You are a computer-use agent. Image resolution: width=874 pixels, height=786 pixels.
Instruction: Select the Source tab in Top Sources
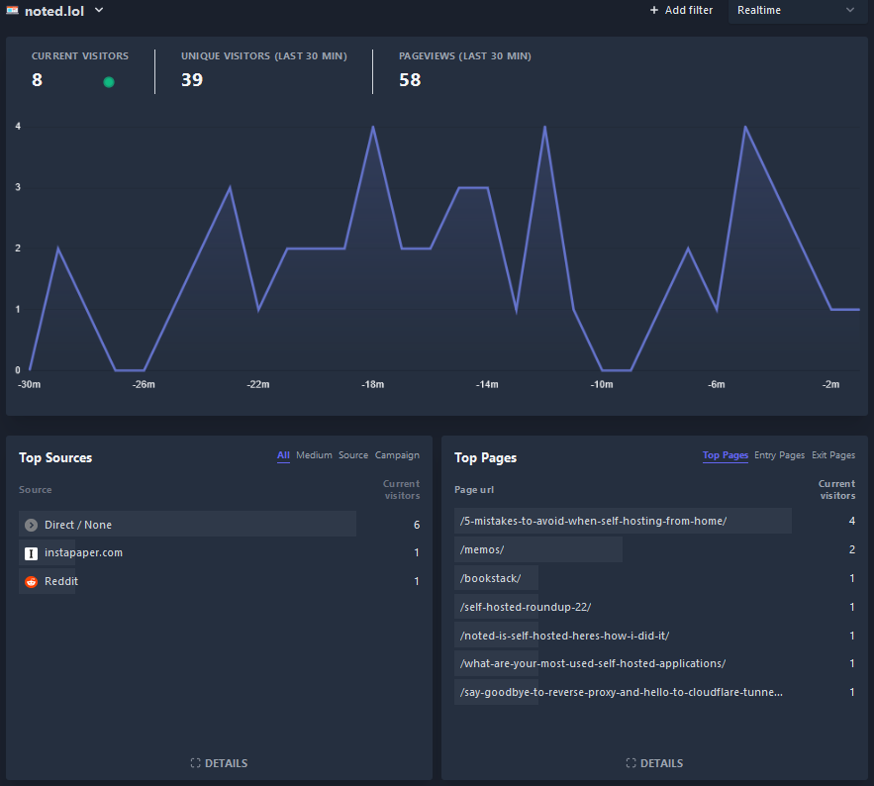[x=353, y=455]
